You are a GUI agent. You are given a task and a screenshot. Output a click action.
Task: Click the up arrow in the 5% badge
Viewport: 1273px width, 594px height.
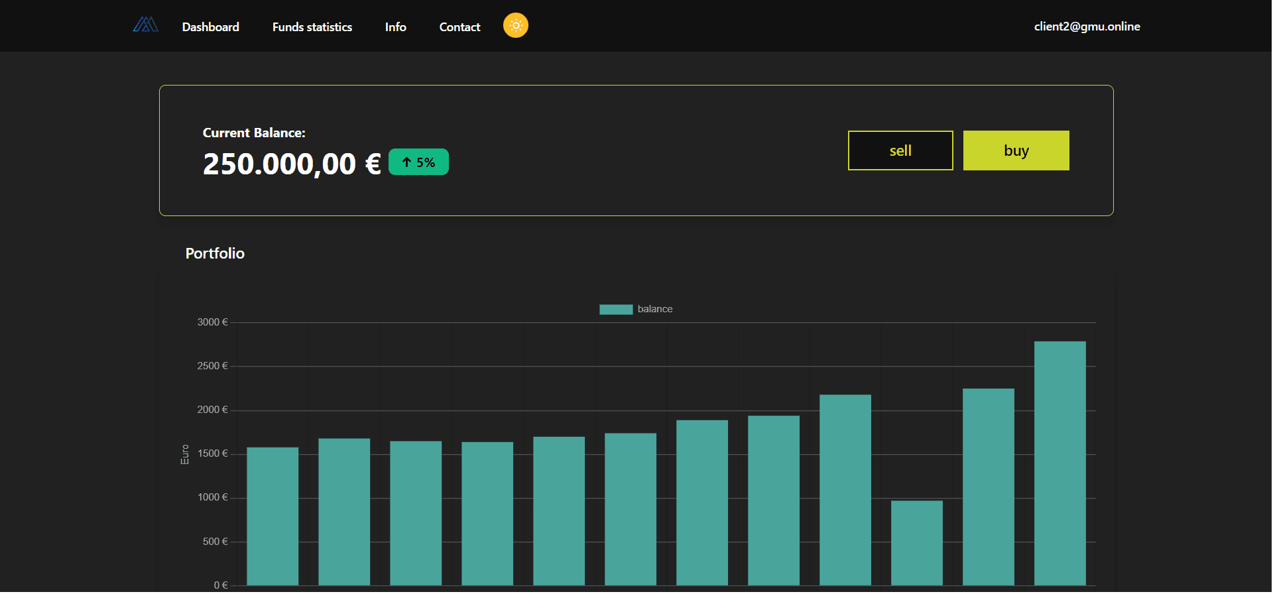[406, 162]
